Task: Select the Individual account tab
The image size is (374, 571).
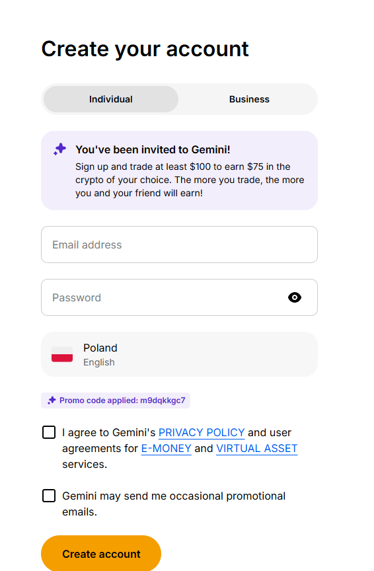Action: [x=111, y=99]
